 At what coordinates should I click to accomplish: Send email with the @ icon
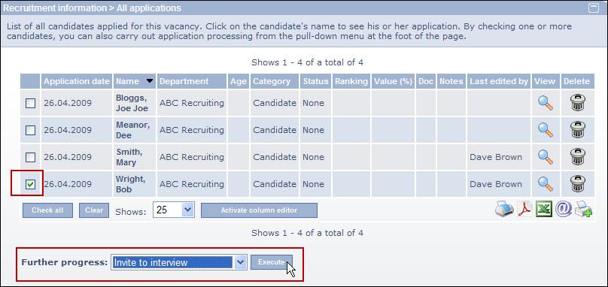(x=563, y=209)
